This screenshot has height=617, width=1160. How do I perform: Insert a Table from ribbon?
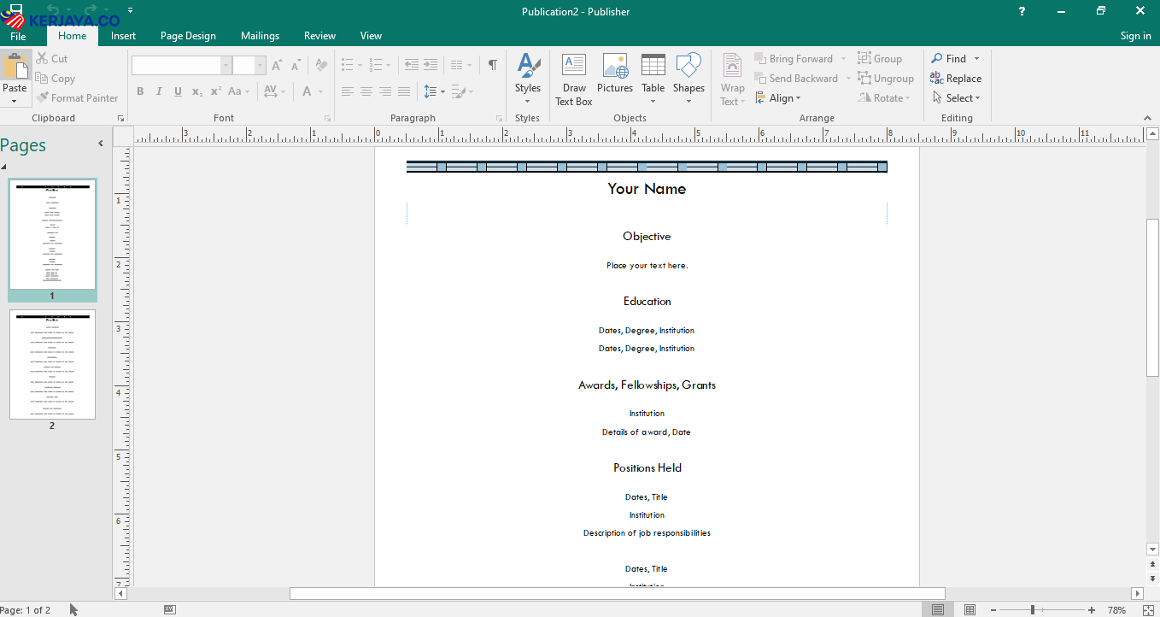[x=653, y=79]
